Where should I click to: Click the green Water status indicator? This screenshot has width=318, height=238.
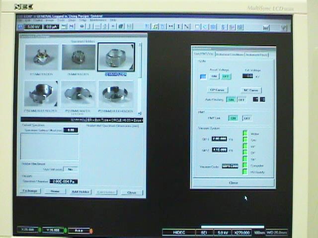(245, 133)
